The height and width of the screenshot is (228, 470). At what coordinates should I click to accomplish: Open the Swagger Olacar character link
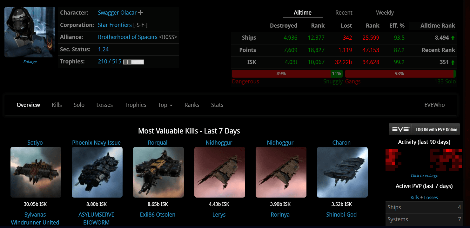[x=117, y=13]
